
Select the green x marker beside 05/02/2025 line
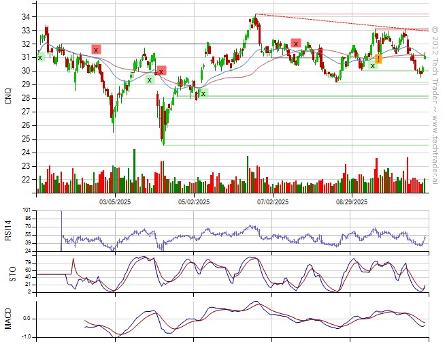203,93
